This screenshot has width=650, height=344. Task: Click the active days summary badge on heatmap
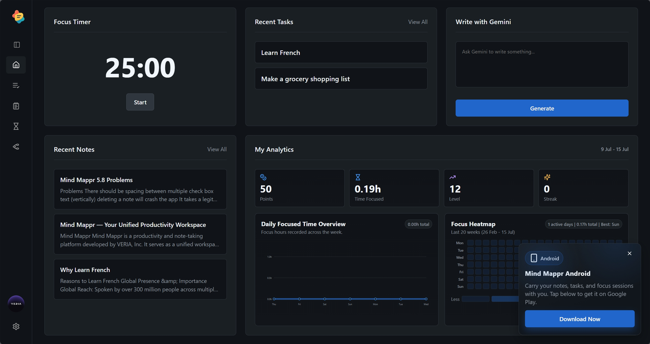[583, 224]
